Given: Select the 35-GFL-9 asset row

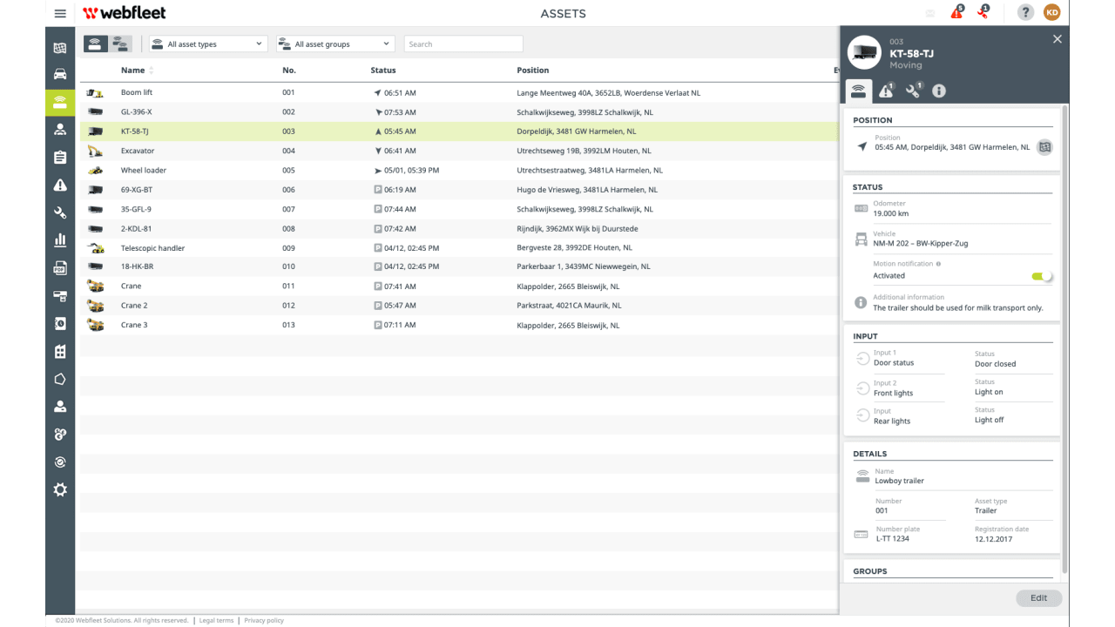Looking at the screenshot, I should click(x=459, y=209).
